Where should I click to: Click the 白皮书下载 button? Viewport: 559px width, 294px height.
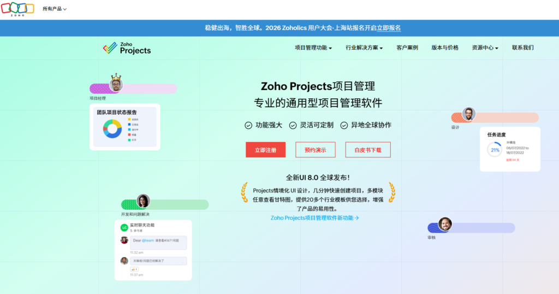tap(368, 150)
